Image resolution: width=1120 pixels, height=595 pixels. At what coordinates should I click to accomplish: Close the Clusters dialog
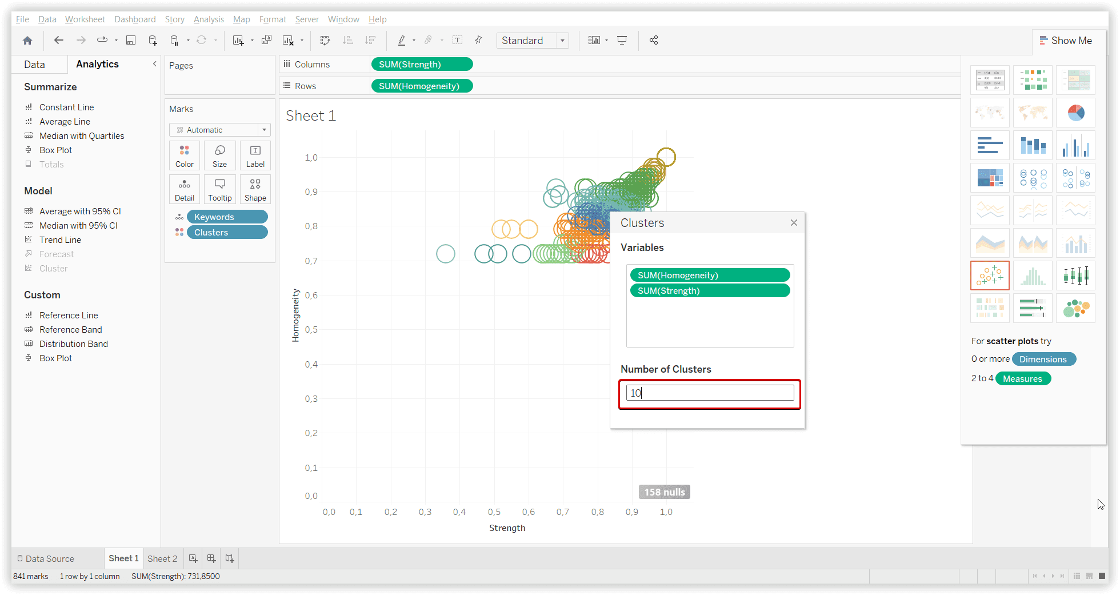794,223
